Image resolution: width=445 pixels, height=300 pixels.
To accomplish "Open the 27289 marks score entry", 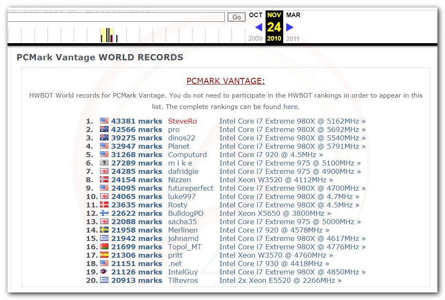I will pyautogui.click(x=137, y=163).
